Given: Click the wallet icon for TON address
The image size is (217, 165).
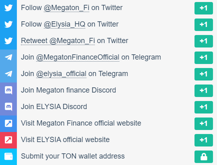Looking at the screenshot, I should tap(8, 156).
